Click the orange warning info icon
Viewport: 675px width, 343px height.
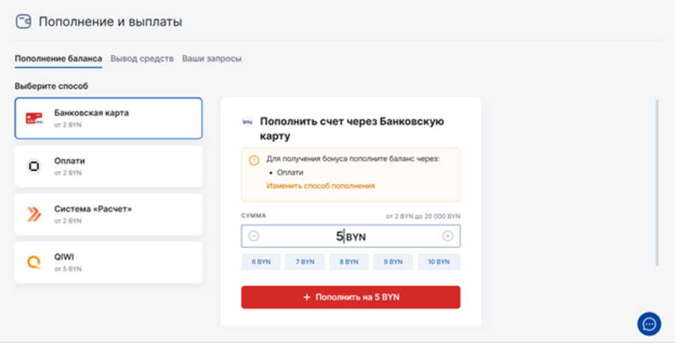tap(253, 160)
